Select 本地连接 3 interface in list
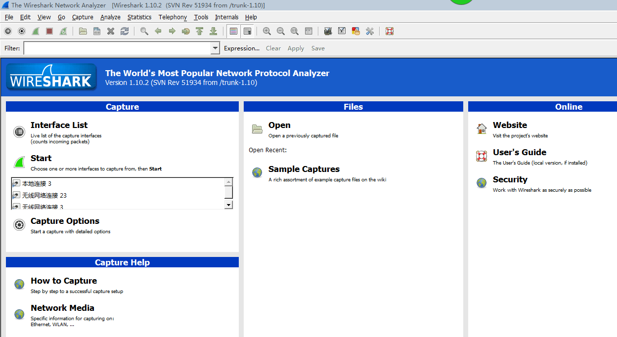This screenshot has width=617, height=337. coord(37,184)
